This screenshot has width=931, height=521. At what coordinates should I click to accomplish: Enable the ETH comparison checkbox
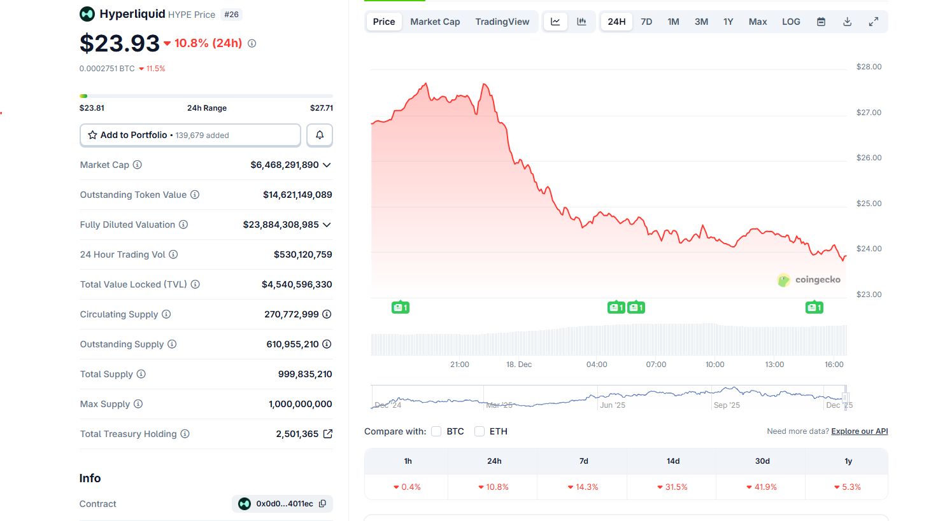480,431
